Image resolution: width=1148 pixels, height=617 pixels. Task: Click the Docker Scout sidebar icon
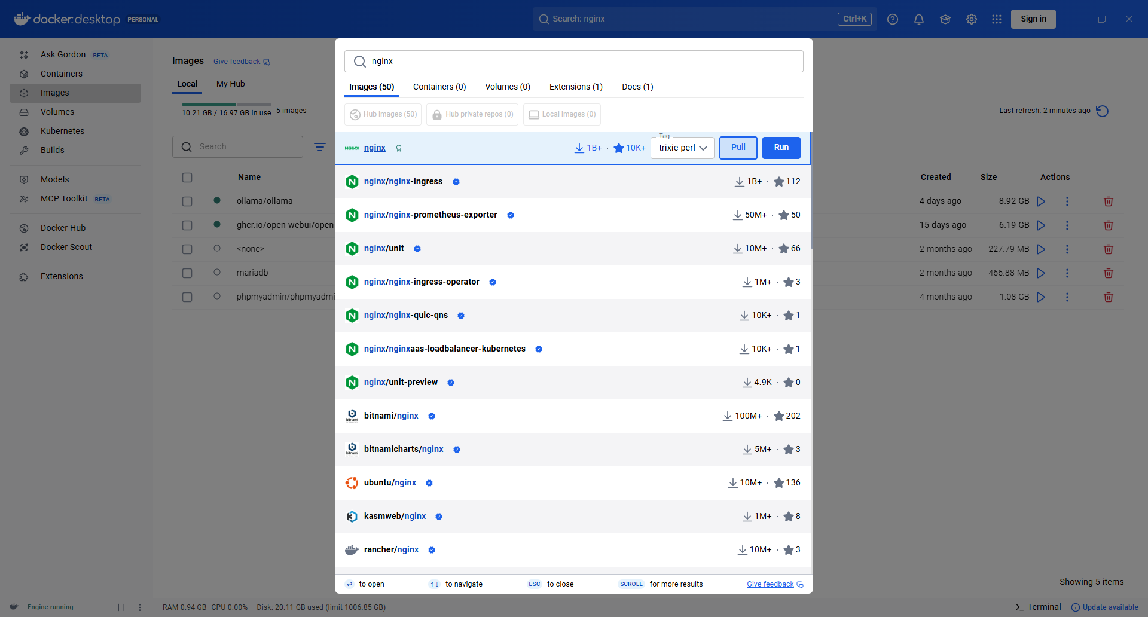pyautogui.click(x=24, y=248)
